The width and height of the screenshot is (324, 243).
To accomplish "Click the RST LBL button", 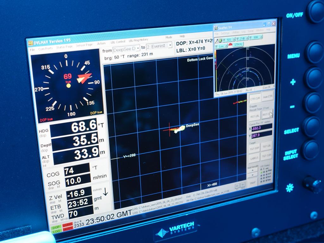I will [x=255, y=116].
